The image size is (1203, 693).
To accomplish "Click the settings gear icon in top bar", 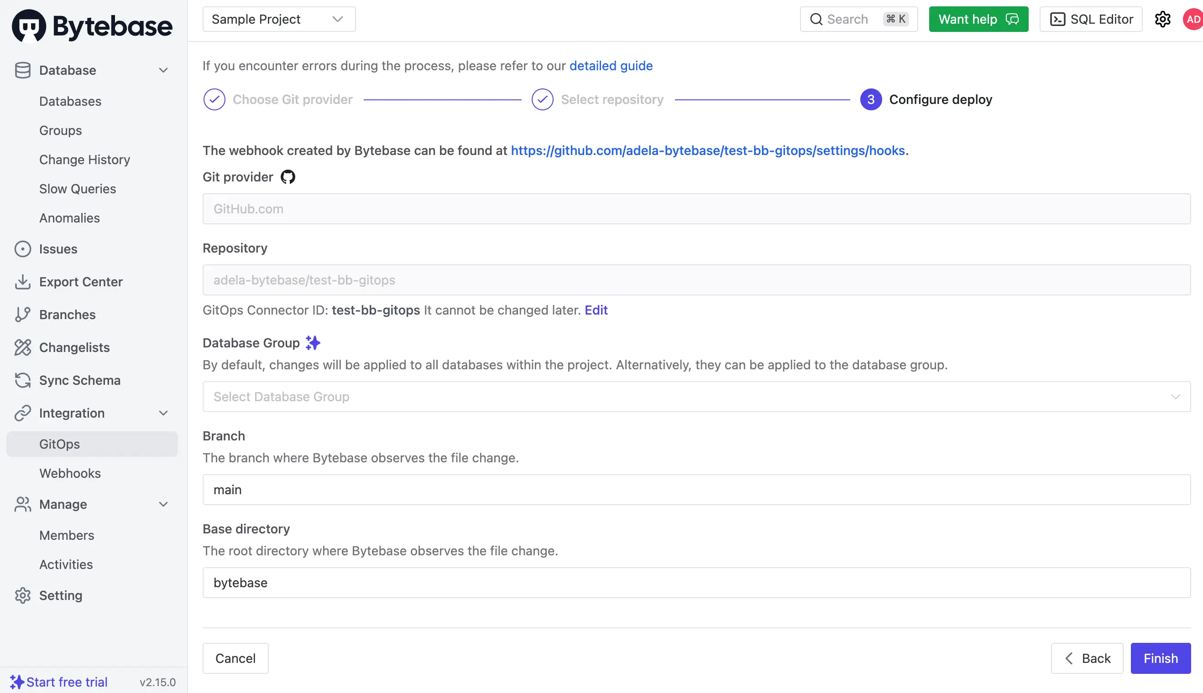I will [x=1162, y=19].
